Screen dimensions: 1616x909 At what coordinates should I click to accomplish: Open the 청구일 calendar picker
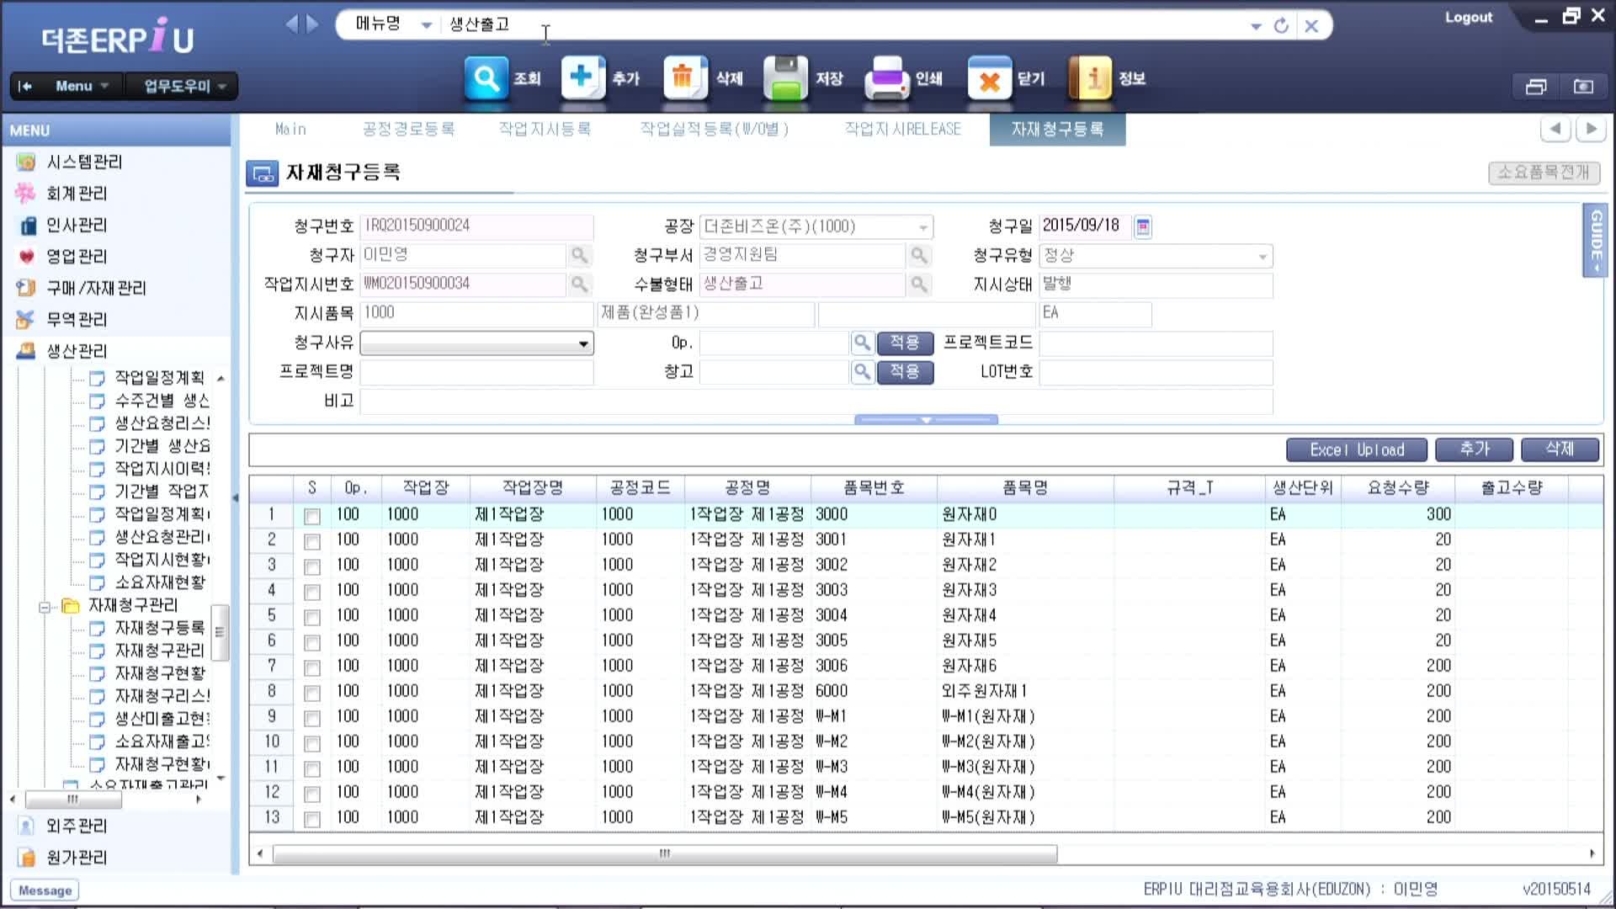[x=1143, y=226]
